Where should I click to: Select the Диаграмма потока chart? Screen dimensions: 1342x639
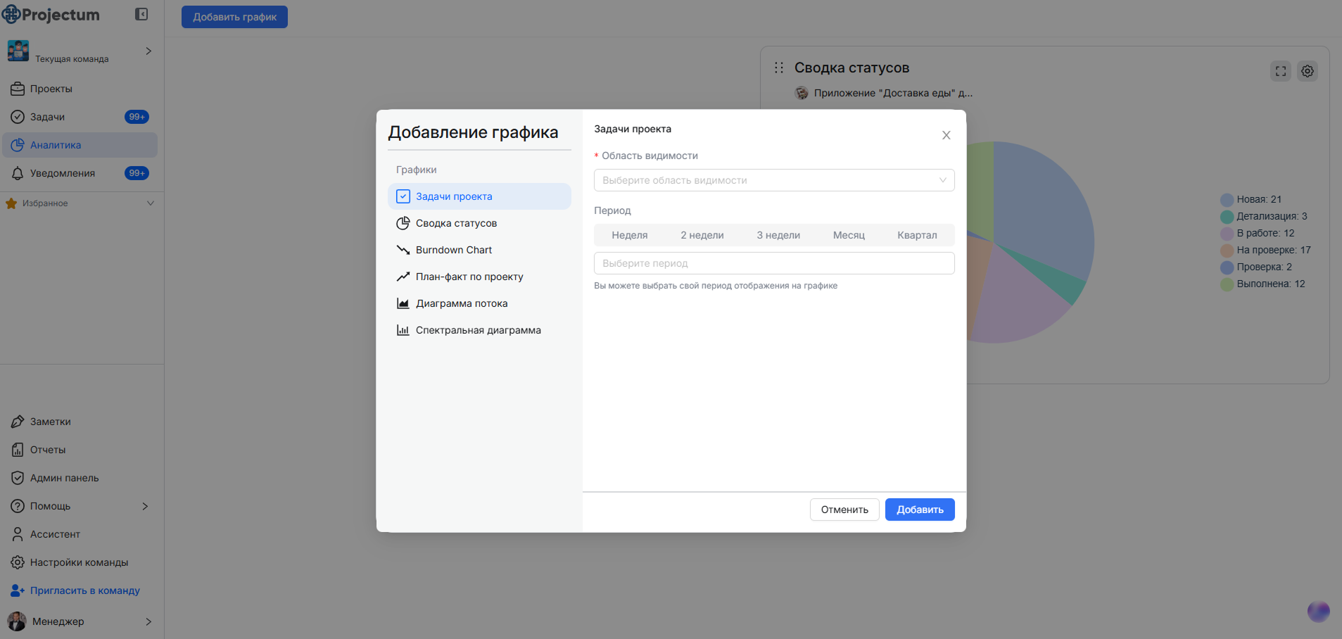[x=461, y=303]
